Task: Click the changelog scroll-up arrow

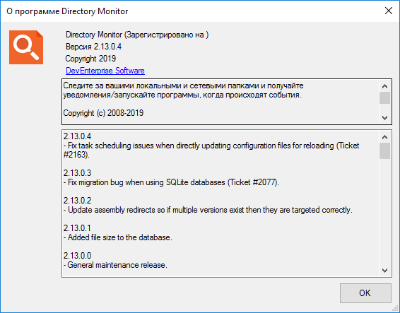Action: (x=384, y=137)
